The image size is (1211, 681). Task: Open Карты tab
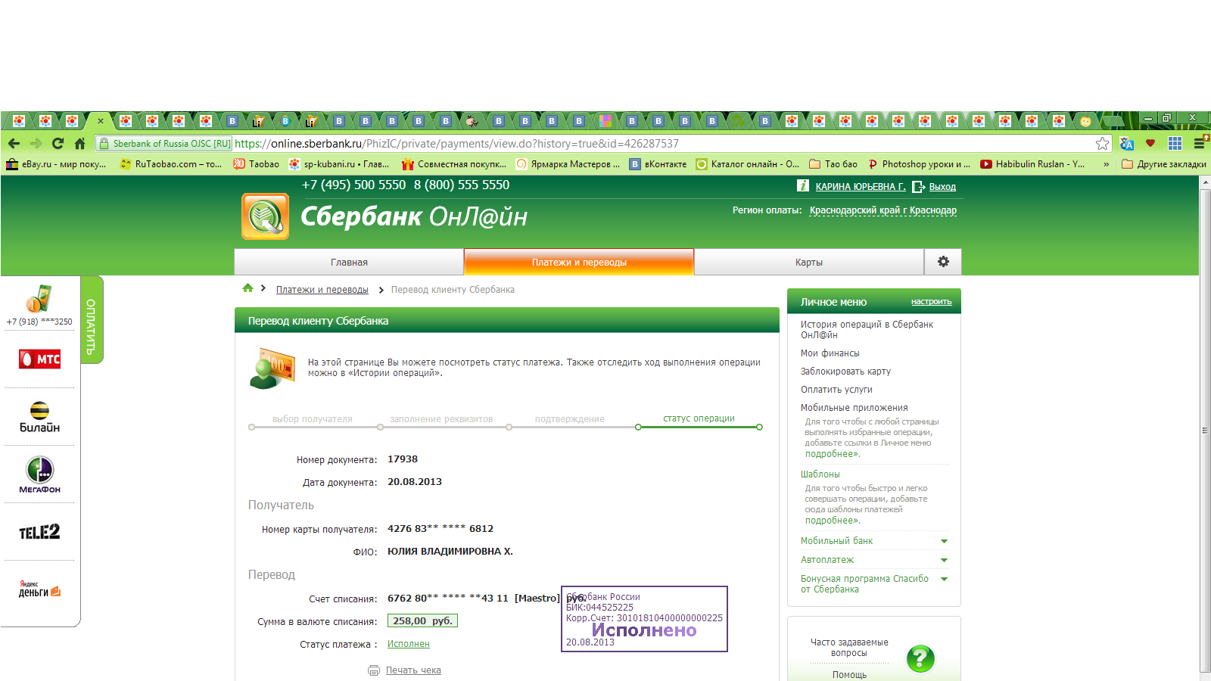(x=809, y=262)
